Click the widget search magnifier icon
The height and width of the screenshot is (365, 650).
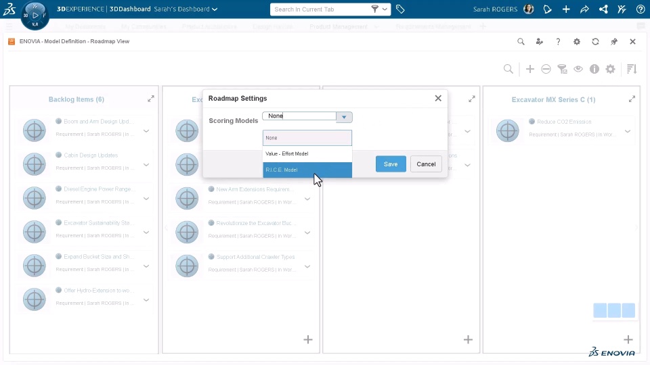(521, 41)
